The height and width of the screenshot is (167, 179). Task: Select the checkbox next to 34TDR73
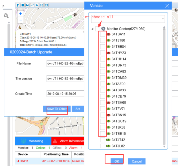click(103, 65)
